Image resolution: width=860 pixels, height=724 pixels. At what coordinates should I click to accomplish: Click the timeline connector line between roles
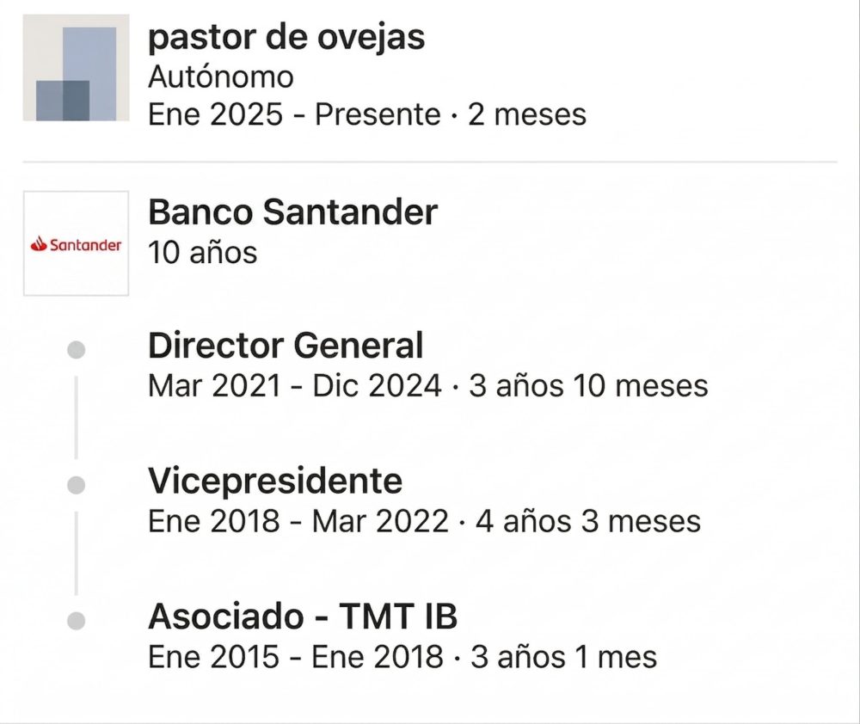[78, 415]
